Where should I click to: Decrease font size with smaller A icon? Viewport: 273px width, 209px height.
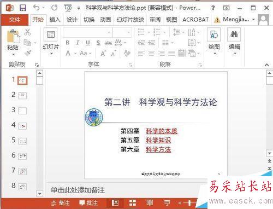pyautogui.click(x=114, y=54)
